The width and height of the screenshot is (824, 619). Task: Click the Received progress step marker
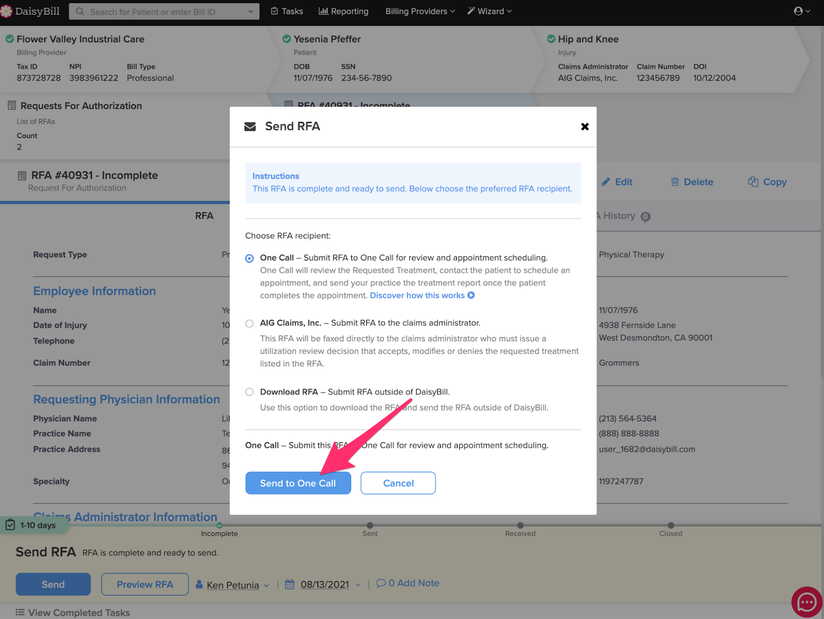(520, 525)
